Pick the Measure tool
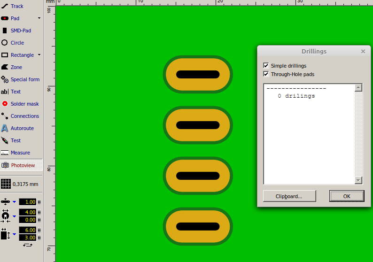 tap(20, 153)
